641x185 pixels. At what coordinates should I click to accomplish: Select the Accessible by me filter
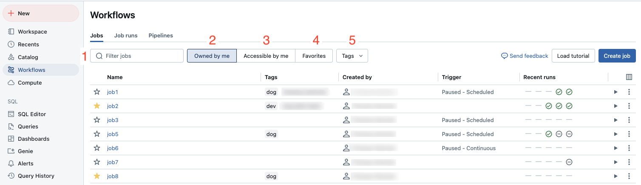pyautogui.click(x=266, y=56)
